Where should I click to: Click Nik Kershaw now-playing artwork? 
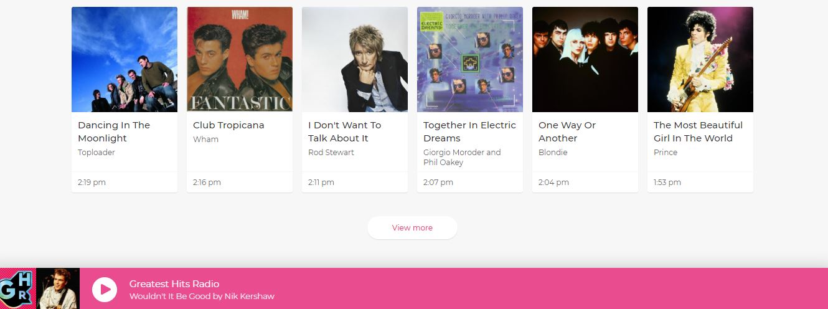58,288
